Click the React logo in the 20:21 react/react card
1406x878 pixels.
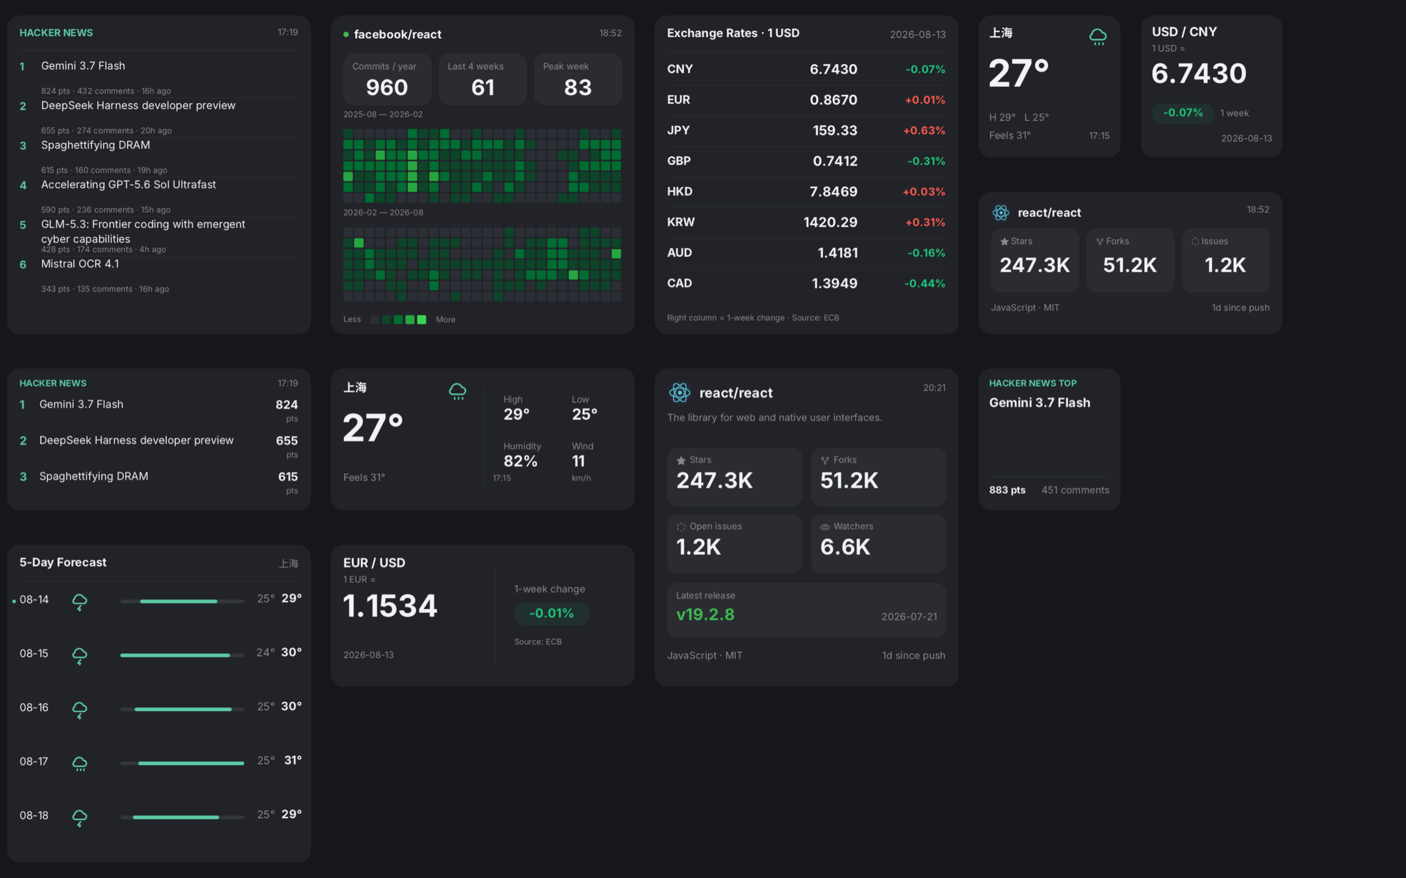(679, 393)
